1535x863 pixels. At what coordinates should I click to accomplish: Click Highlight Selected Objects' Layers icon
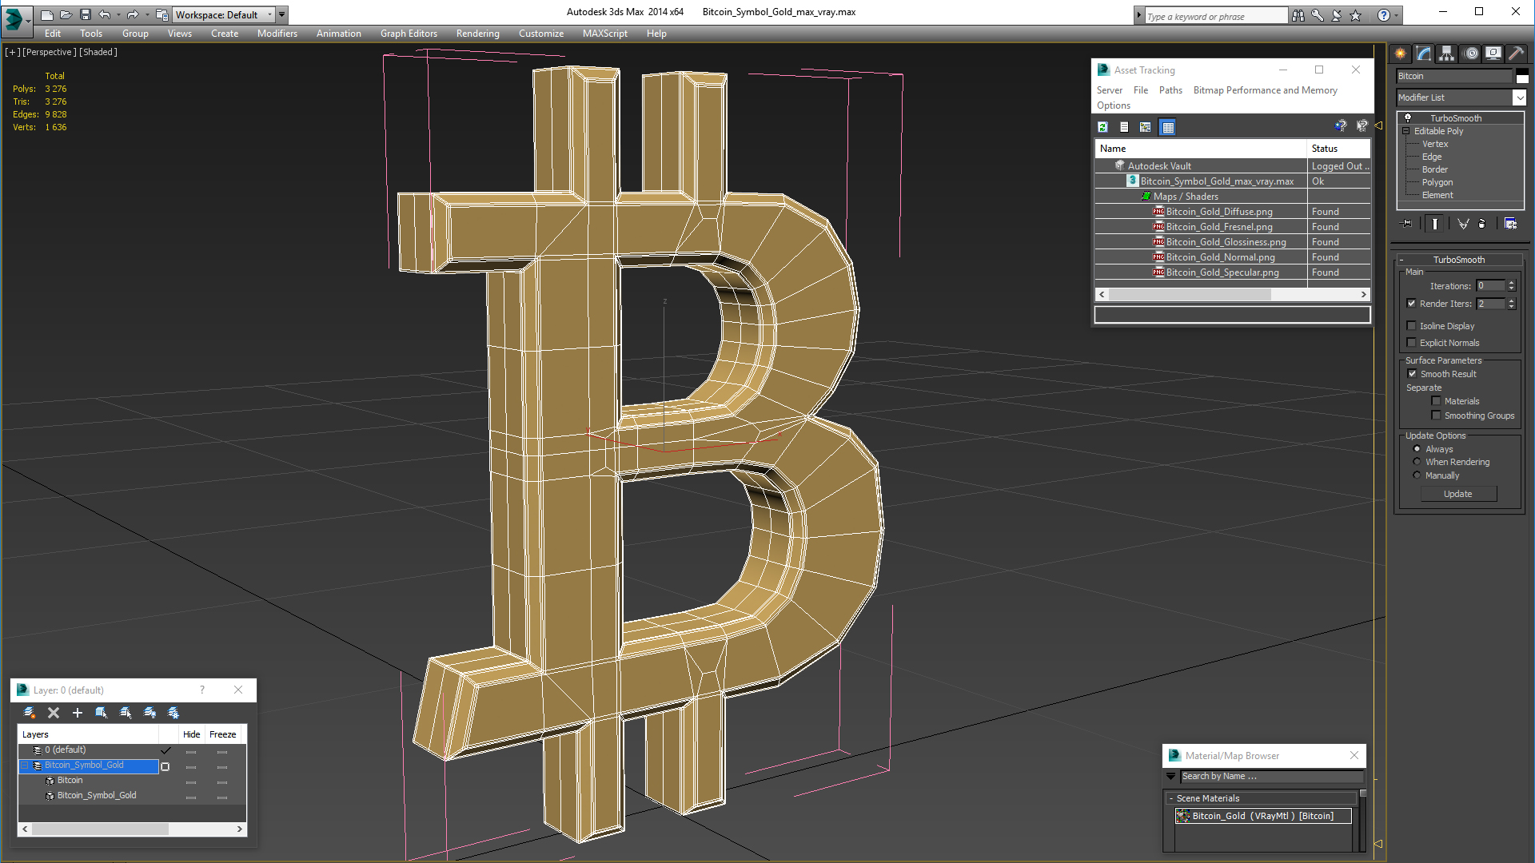pyautogui.click(x=126, y=713)
